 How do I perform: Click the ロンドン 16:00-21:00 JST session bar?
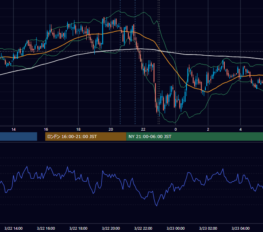[x=86, y=136]
